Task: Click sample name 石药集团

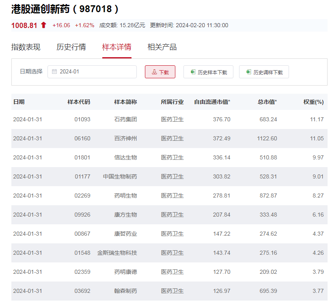Action: click(x=126, y=119)
